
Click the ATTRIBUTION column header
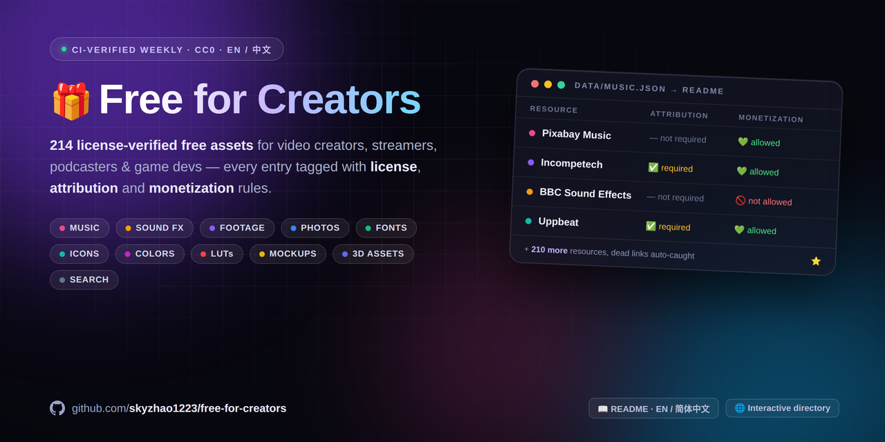pyautogui.click(x=679, y=115)
